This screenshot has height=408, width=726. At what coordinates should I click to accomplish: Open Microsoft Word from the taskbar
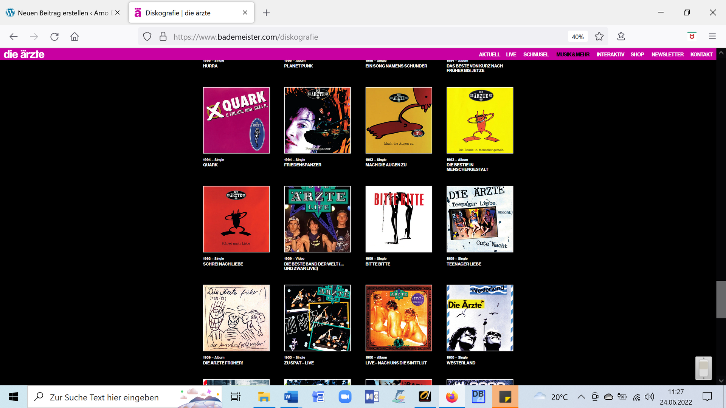(291, 397)
